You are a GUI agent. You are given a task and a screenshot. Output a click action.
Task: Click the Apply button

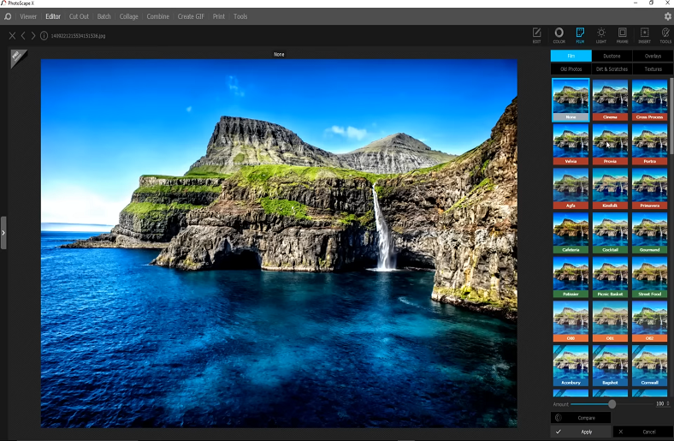coord(581,432)
